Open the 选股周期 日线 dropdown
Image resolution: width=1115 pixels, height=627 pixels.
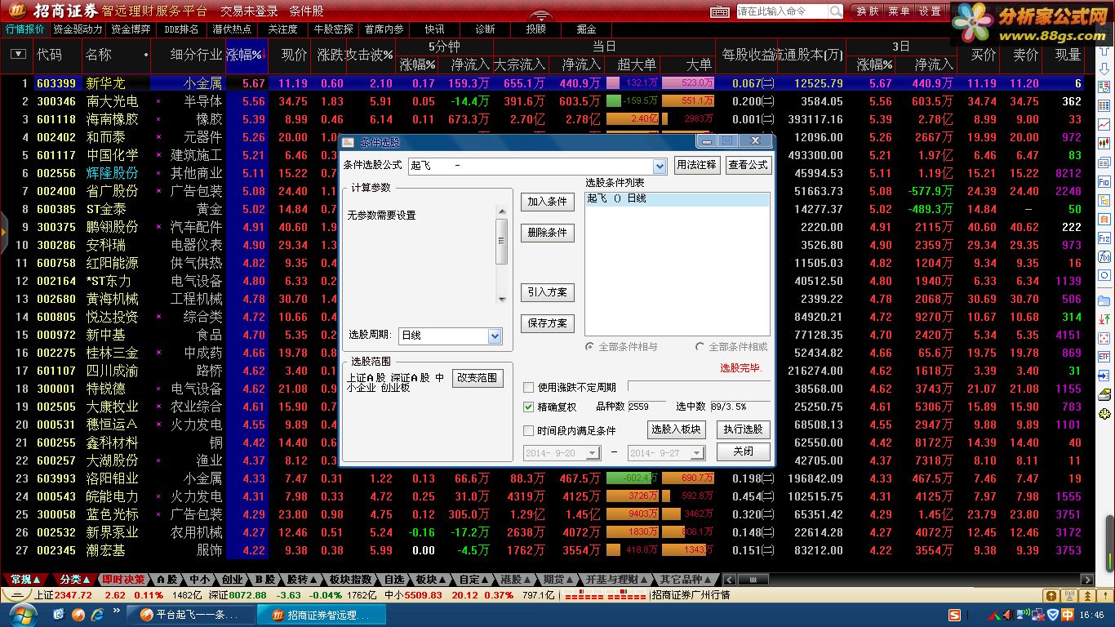(495, 336)
